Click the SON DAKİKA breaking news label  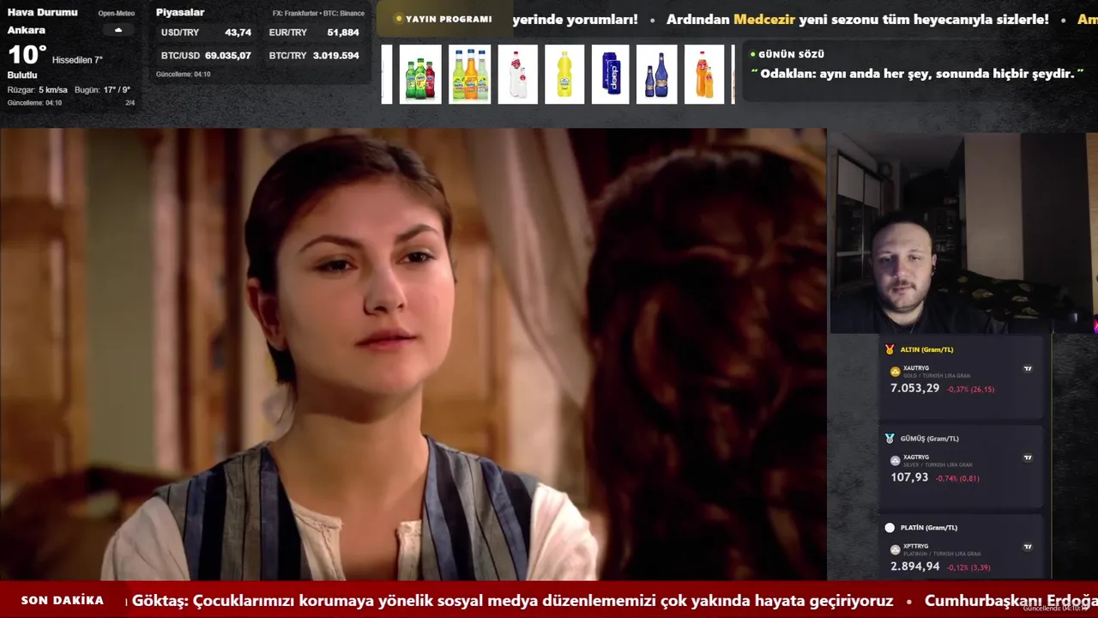tap(63, 601)
